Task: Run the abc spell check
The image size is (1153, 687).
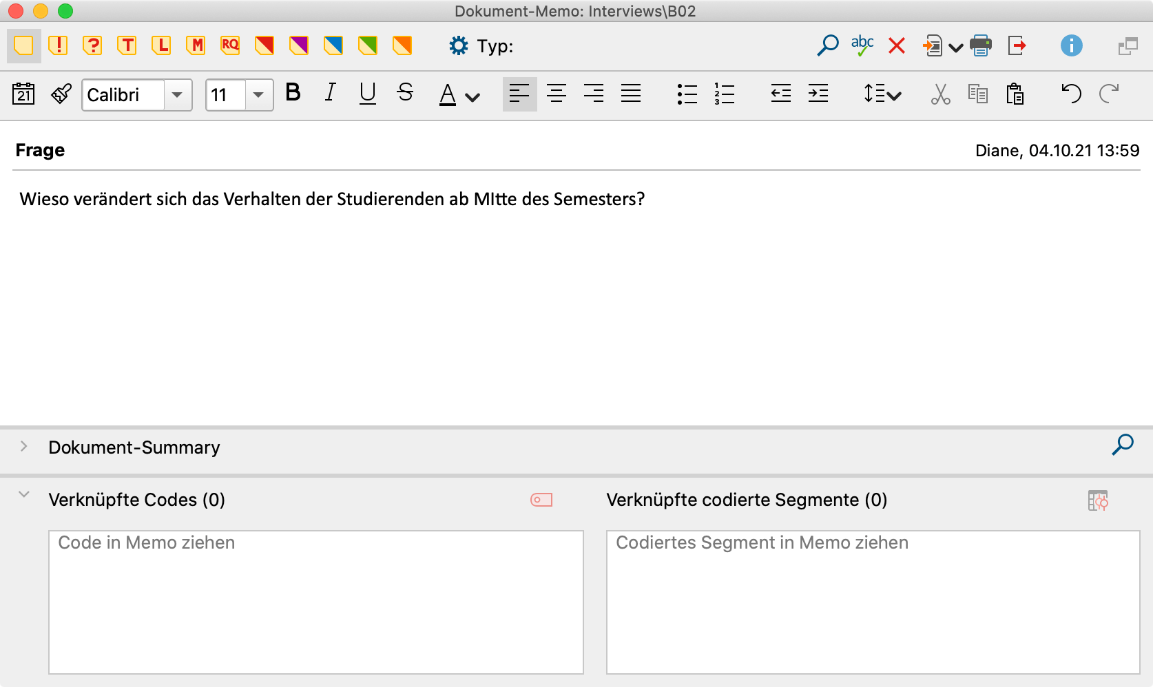Action: click(862, 46)
